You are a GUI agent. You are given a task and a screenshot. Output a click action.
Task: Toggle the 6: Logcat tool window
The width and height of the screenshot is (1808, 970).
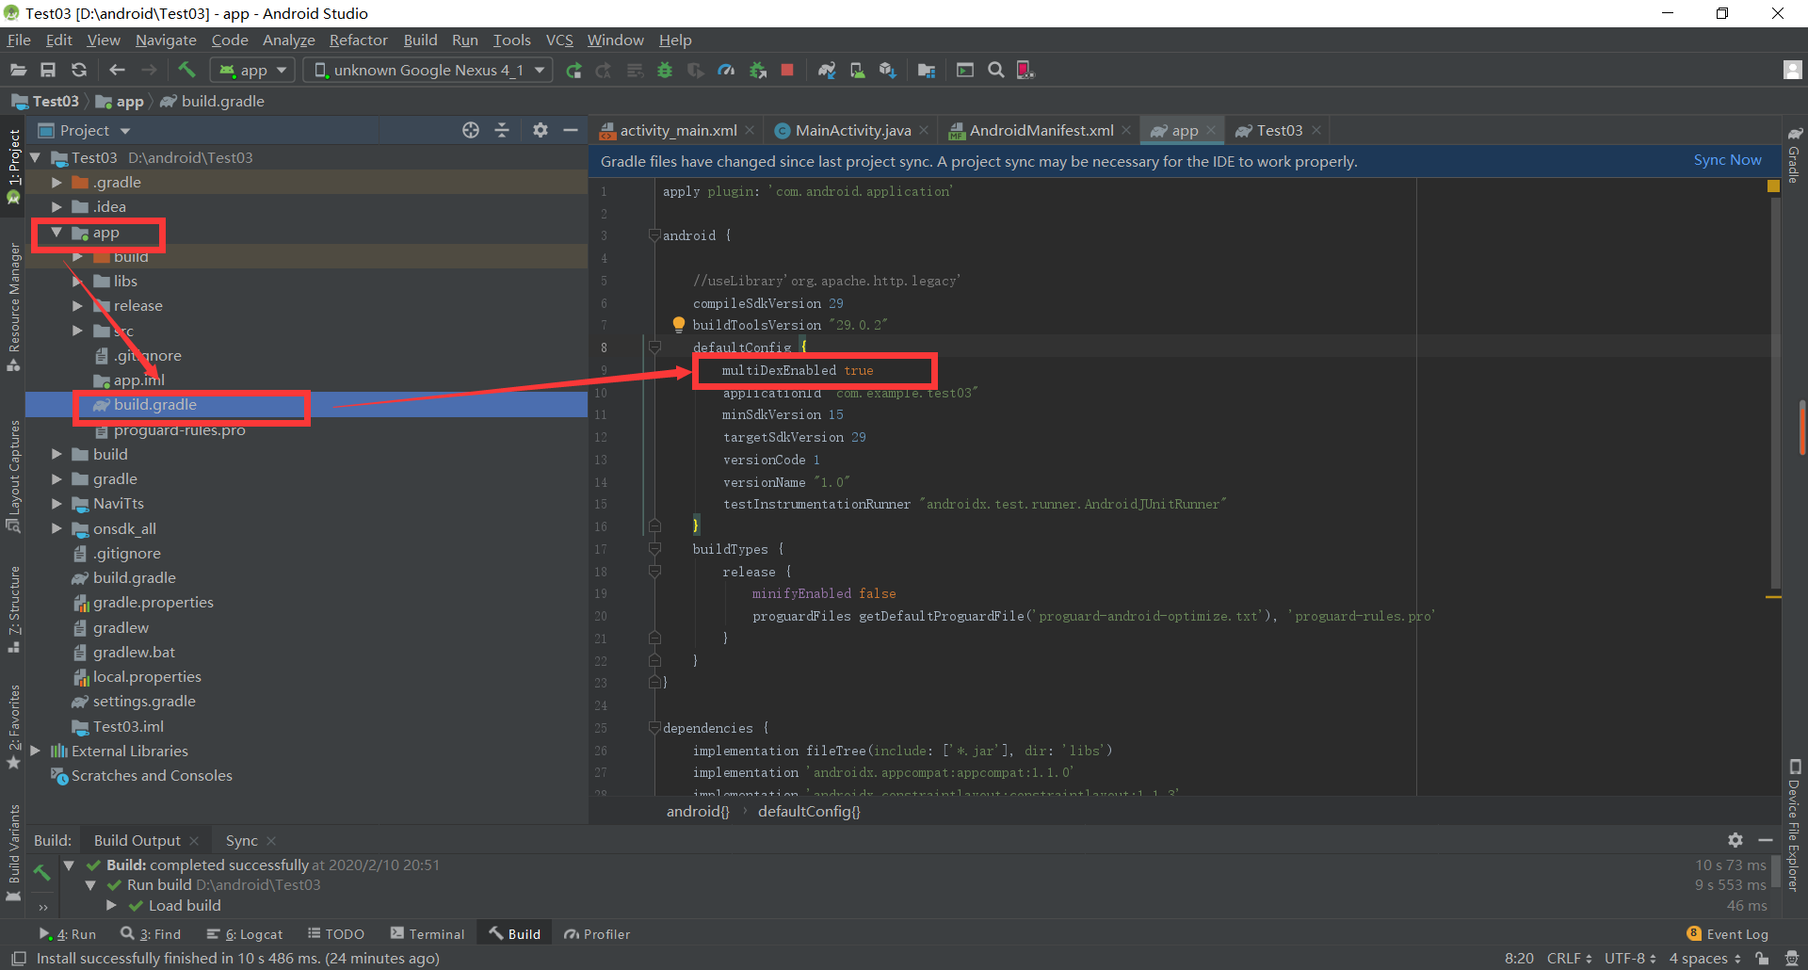[x=245, y=934]
